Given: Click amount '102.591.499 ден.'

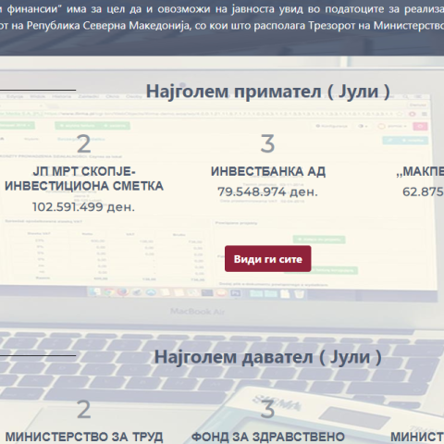Looking at the screenshot, I should [x=83, y=207].
